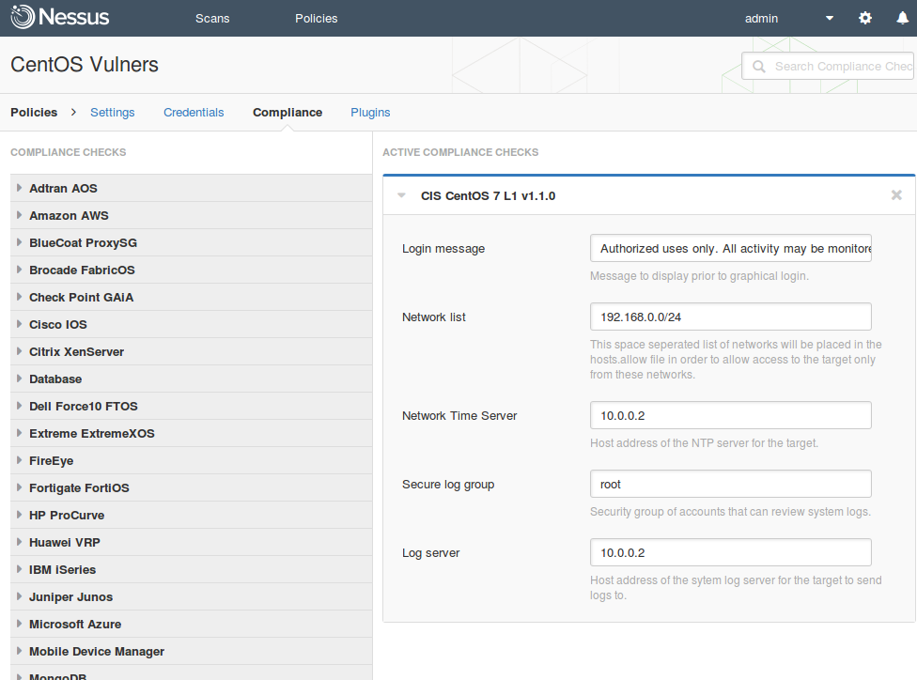Image resolution: width=917 pixels, height=680 pixels.
Task: Expand the Database category
Action: pos(192,379)
